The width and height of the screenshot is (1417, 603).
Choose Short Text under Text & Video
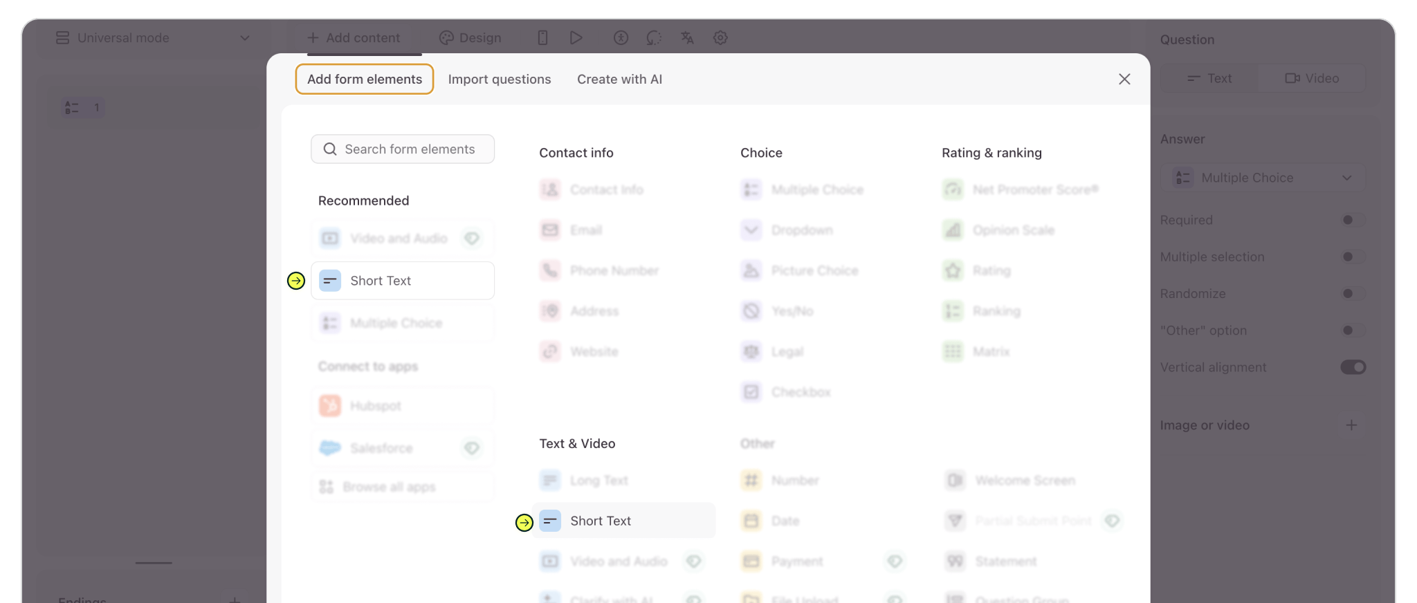(624, 521)
